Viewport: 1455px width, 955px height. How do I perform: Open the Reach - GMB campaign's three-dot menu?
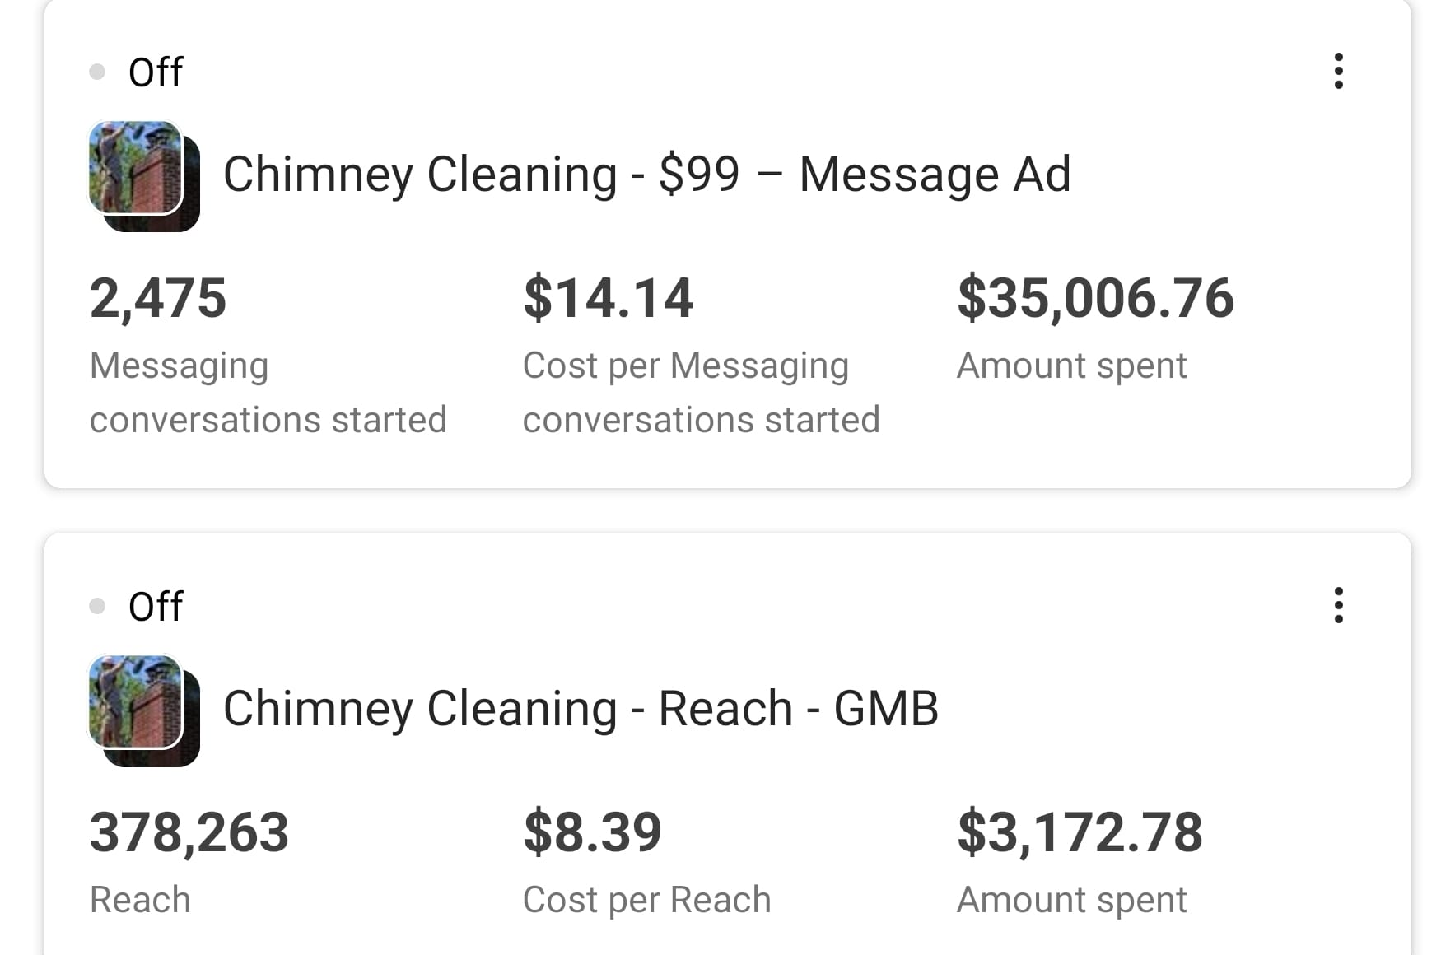click(1338, 606)
